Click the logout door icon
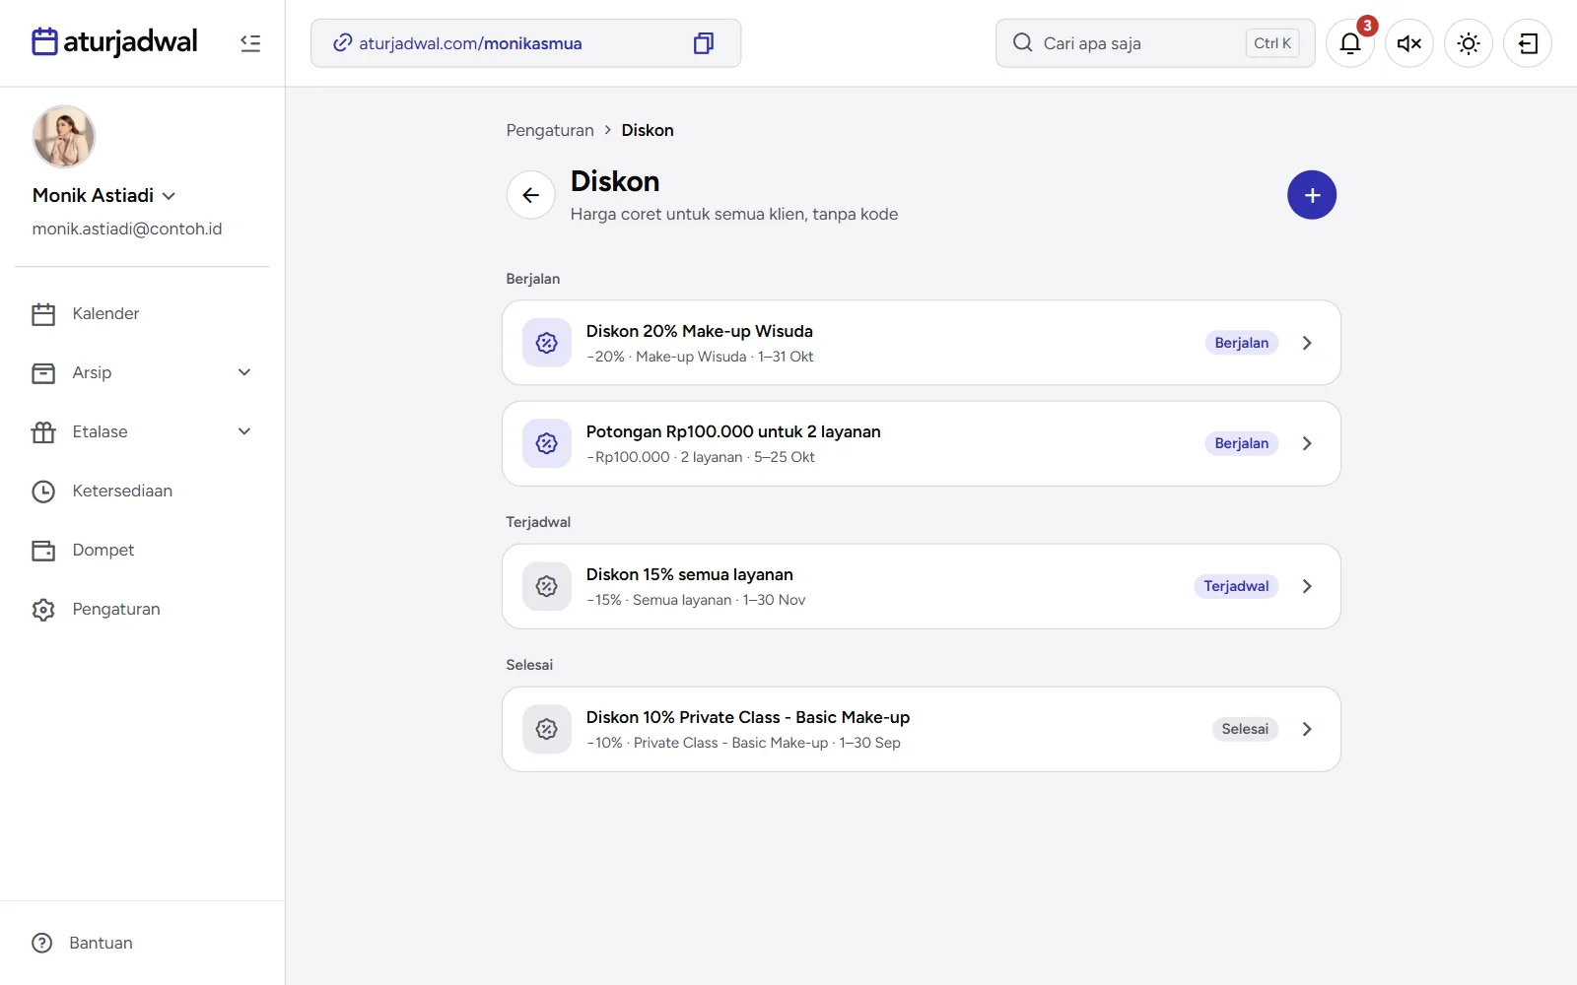1577x985 pixels. point(1528,43)
